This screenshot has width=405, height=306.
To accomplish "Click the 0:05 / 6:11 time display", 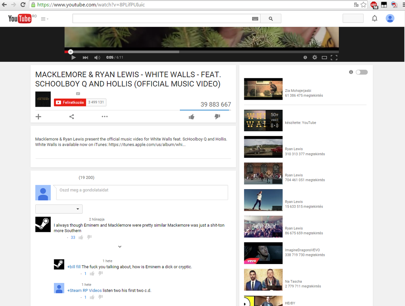I will 115,57.
